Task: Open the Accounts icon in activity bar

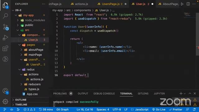Action: click(5, 91)
